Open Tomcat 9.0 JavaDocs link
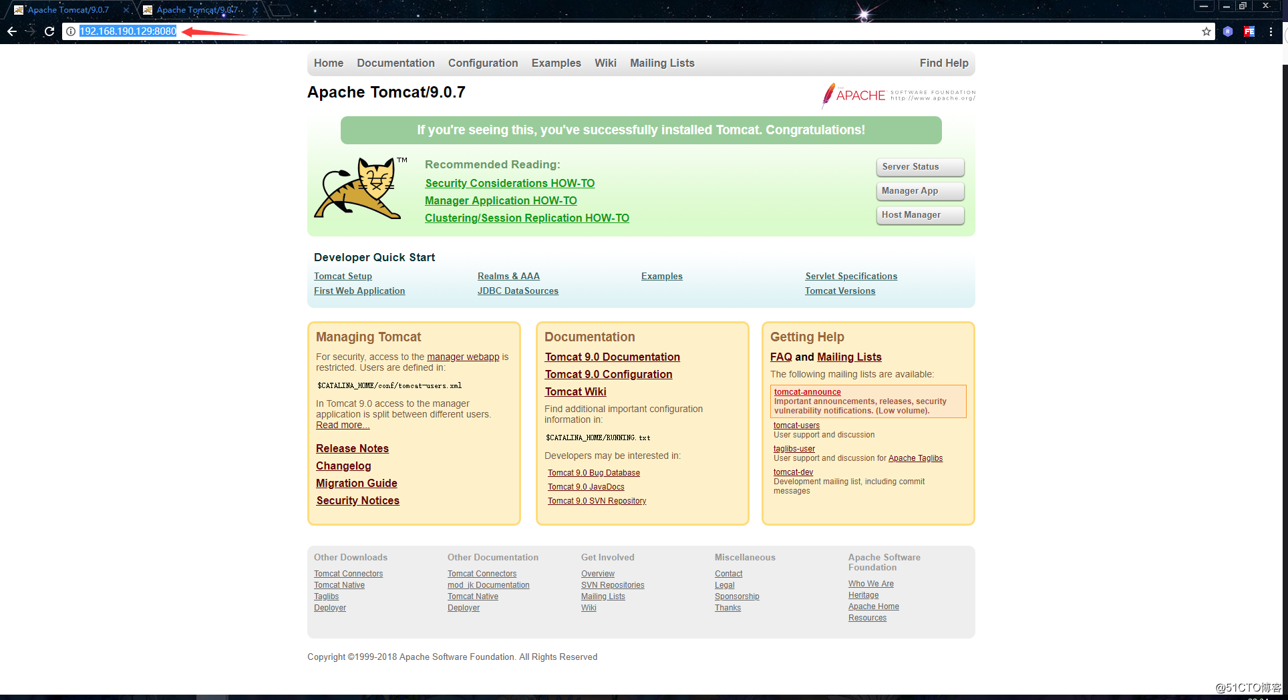The image size is (1288, 700). (586, 487)
